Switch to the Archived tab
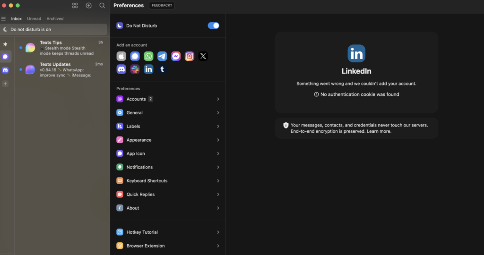The image size is (484, 255). (55, 19)
